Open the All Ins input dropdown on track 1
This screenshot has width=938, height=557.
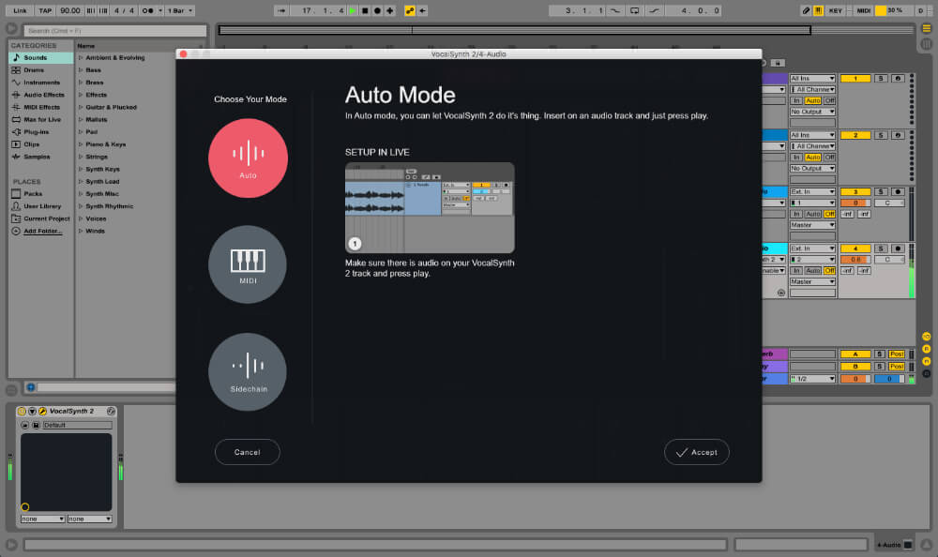click(x=812, y=78)
